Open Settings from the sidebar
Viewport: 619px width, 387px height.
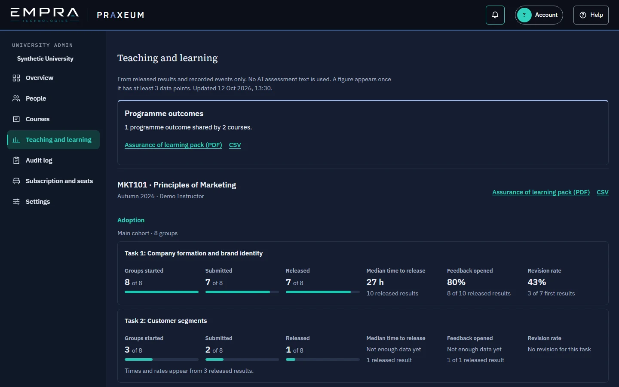click(53, 202)
